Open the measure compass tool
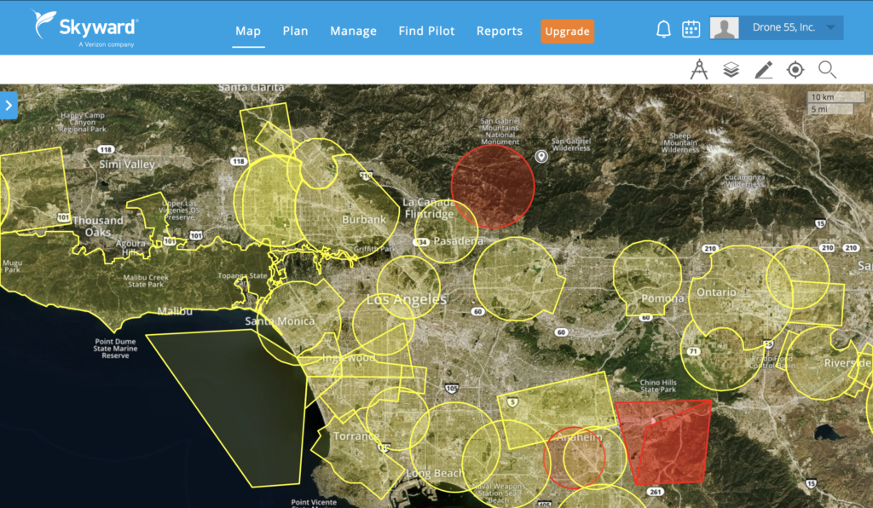873x508 pixels. (x=699, y=70)
